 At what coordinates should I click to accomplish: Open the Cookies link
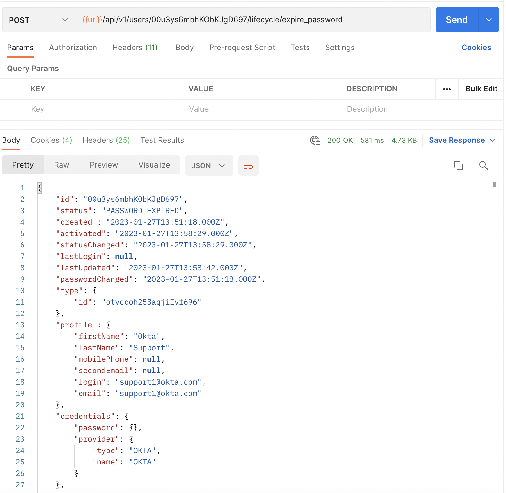click(x=476, y=48)
